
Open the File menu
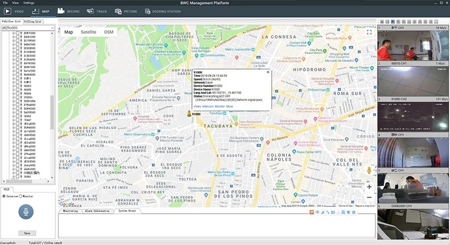(x=5, y=3)
